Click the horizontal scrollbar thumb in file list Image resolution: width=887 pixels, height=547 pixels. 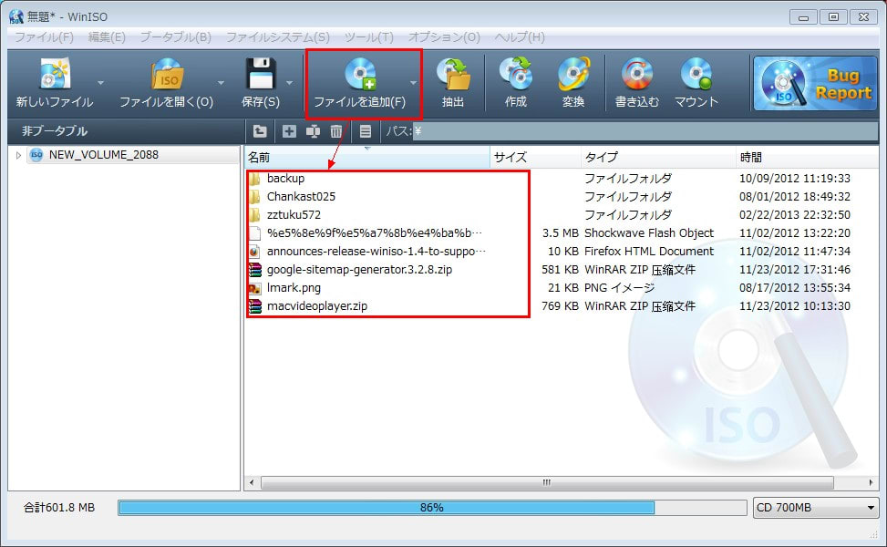pyautogui.click(x=546, y=482)
